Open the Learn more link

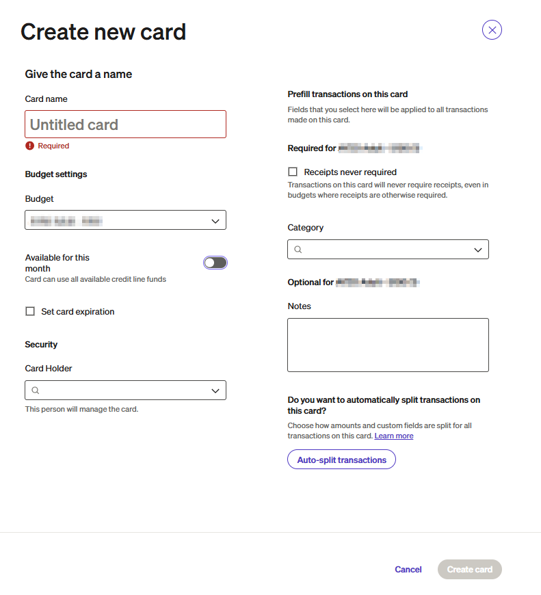tap(394, 436)
